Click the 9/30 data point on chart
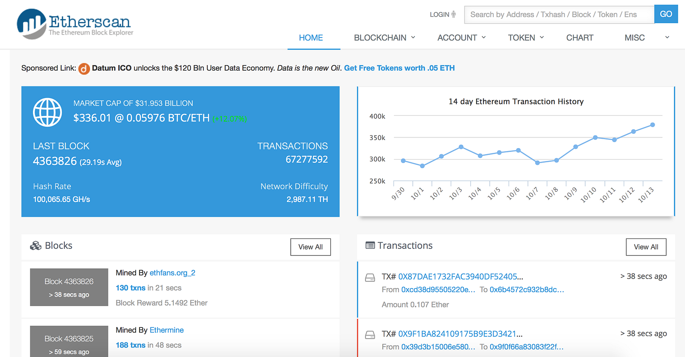This screenshot has height=357, width=685. point(403,161)
